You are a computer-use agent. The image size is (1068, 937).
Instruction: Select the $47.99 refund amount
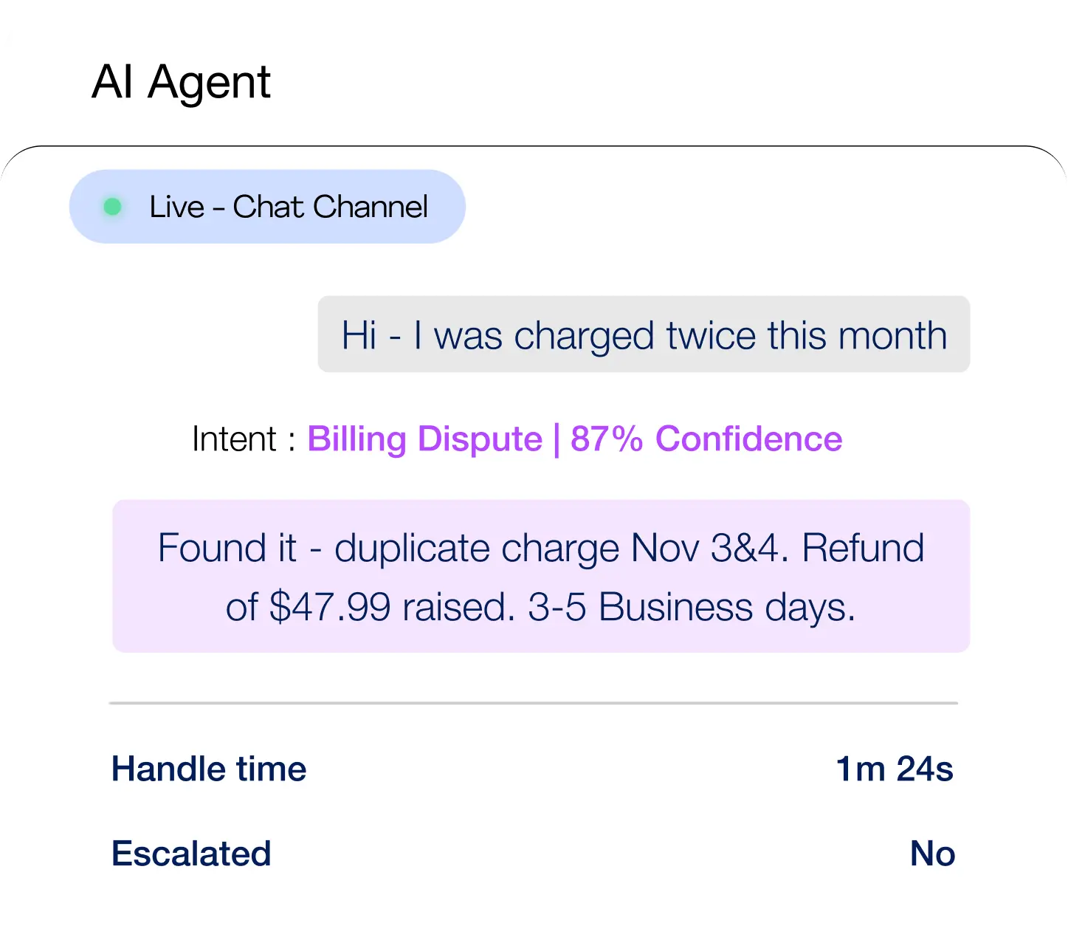329,608
